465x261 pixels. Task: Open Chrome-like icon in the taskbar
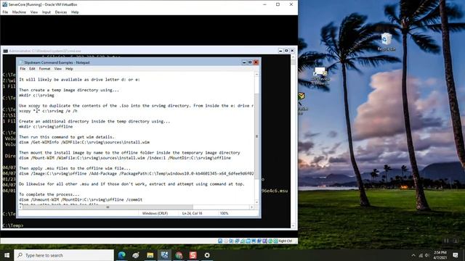[x=179, y=255]
